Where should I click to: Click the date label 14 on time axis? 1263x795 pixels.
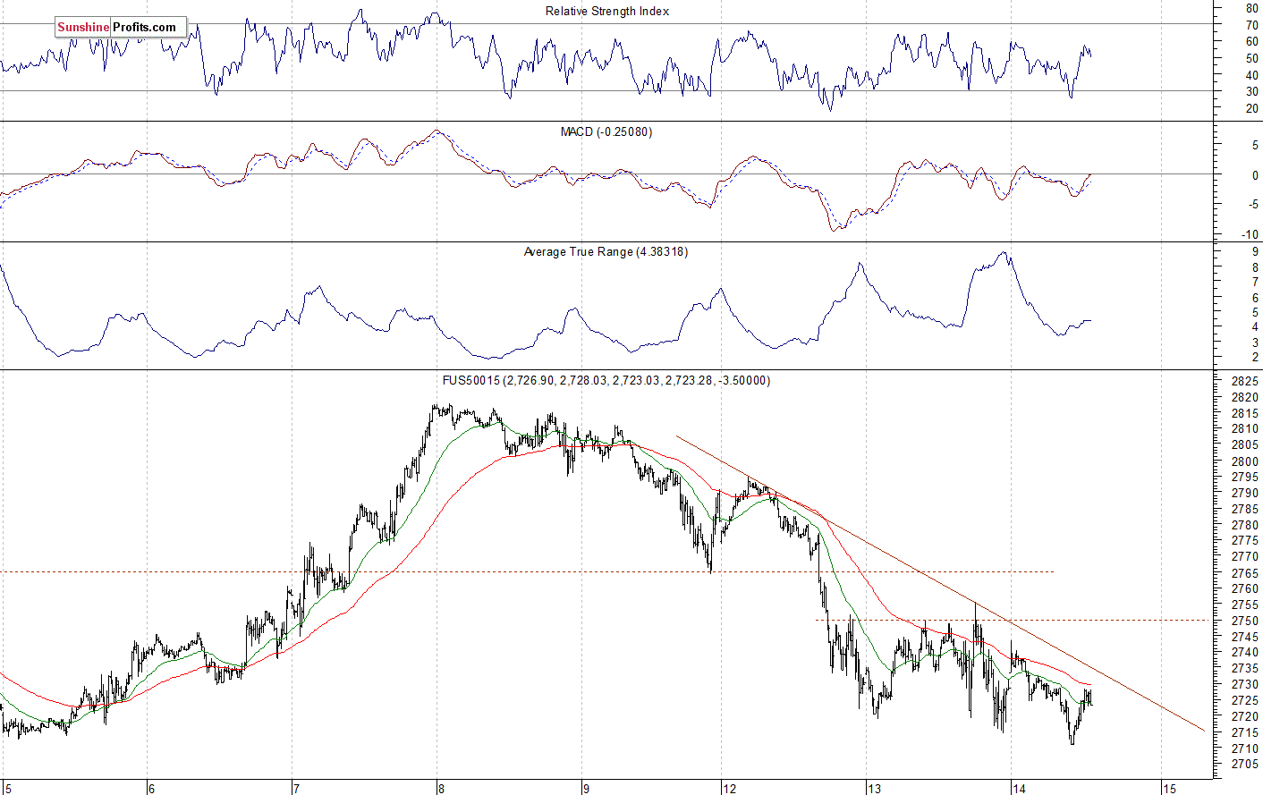(1019, 788)
